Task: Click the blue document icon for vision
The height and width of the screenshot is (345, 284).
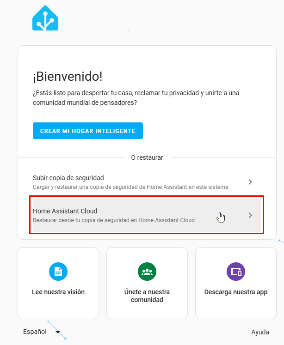Action: (x=58, y=272)
